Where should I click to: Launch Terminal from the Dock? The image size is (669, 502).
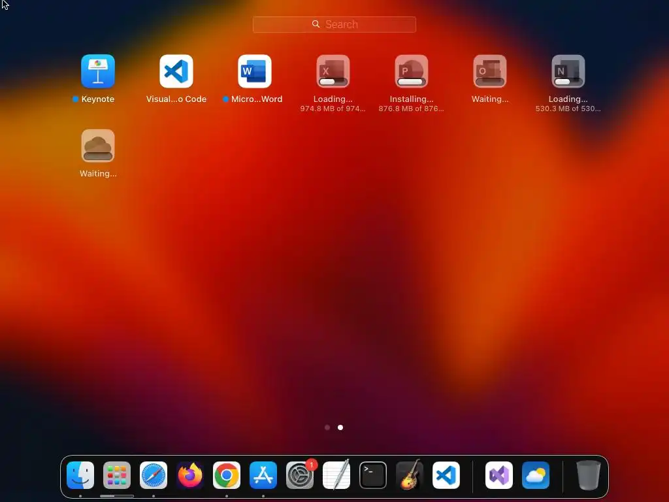click(373, 475)
